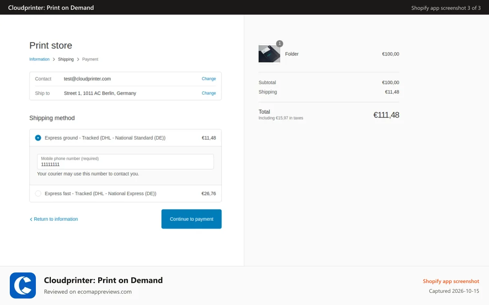Click the quantity badge on Folder thumbnail
489x305 pixels.
[280, 44]
